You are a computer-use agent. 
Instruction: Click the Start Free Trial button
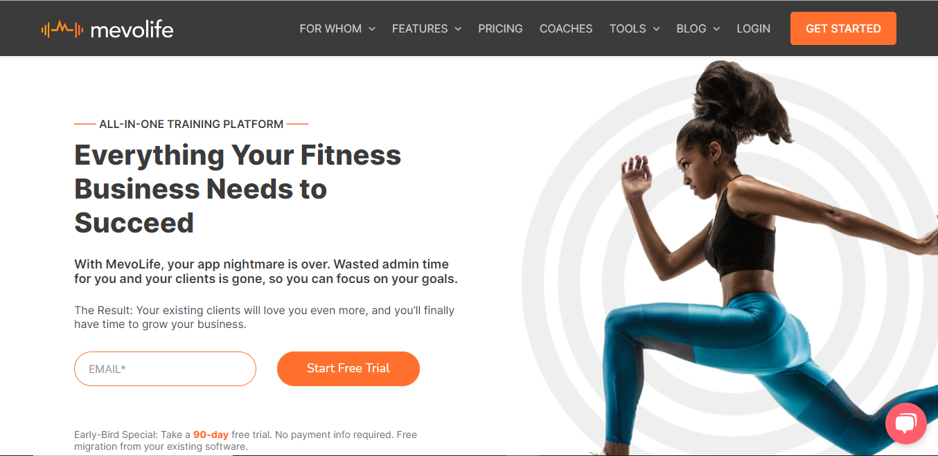(x=348, y=369)
